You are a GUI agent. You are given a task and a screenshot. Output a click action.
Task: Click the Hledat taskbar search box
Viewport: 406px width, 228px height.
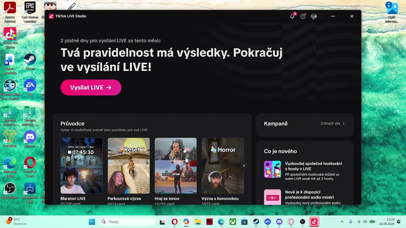(128, 222)
